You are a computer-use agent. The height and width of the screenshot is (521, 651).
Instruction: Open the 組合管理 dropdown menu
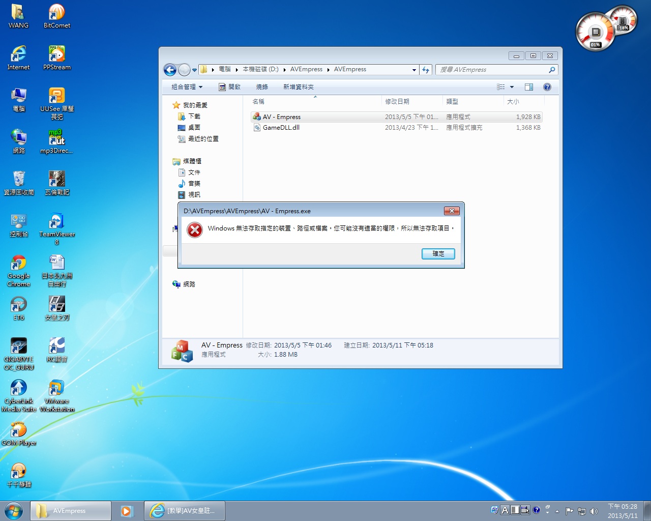pyautogui.click(x=187, y=87)
